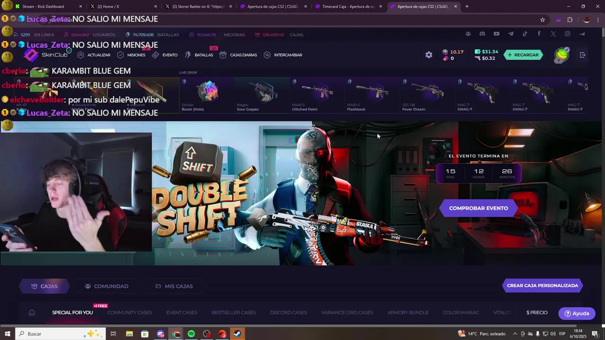Open the Telegram social icon

tap(510, 34)
